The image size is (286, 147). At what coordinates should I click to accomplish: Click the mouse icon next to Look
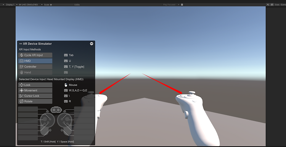click(66, 85)
